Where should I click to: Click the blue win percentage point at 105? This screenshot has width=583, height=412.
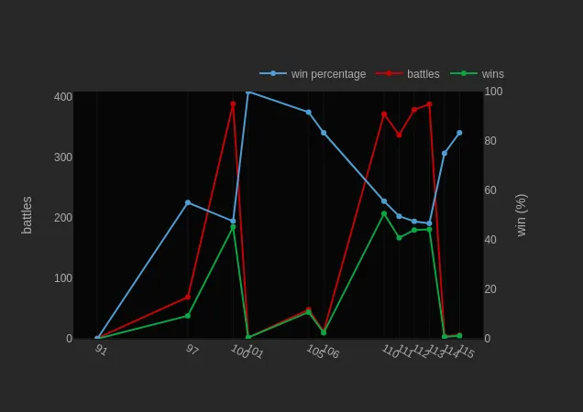(x=309, y=113)
